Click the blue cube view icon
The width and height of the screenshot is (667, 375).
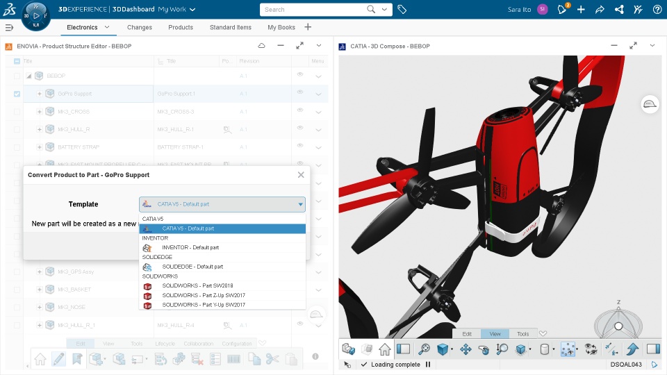[443, 349]
